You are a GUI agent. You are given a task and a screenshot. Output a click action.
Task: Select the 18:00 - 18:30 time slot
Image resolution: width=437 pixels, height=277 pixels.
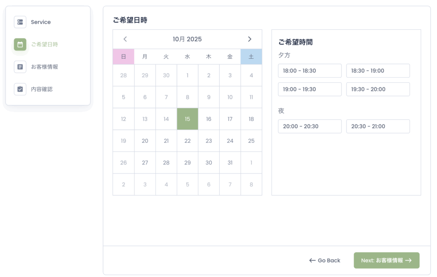tap(310, 71)
